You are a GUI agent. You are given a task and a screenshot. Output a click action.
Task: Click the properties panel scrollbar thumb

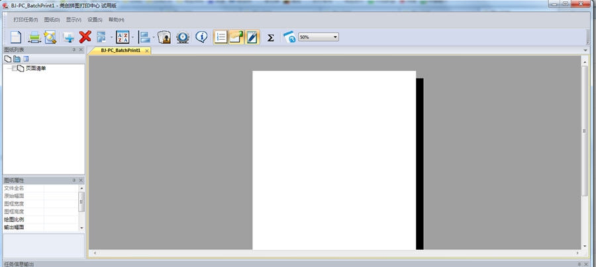point(81,202)
